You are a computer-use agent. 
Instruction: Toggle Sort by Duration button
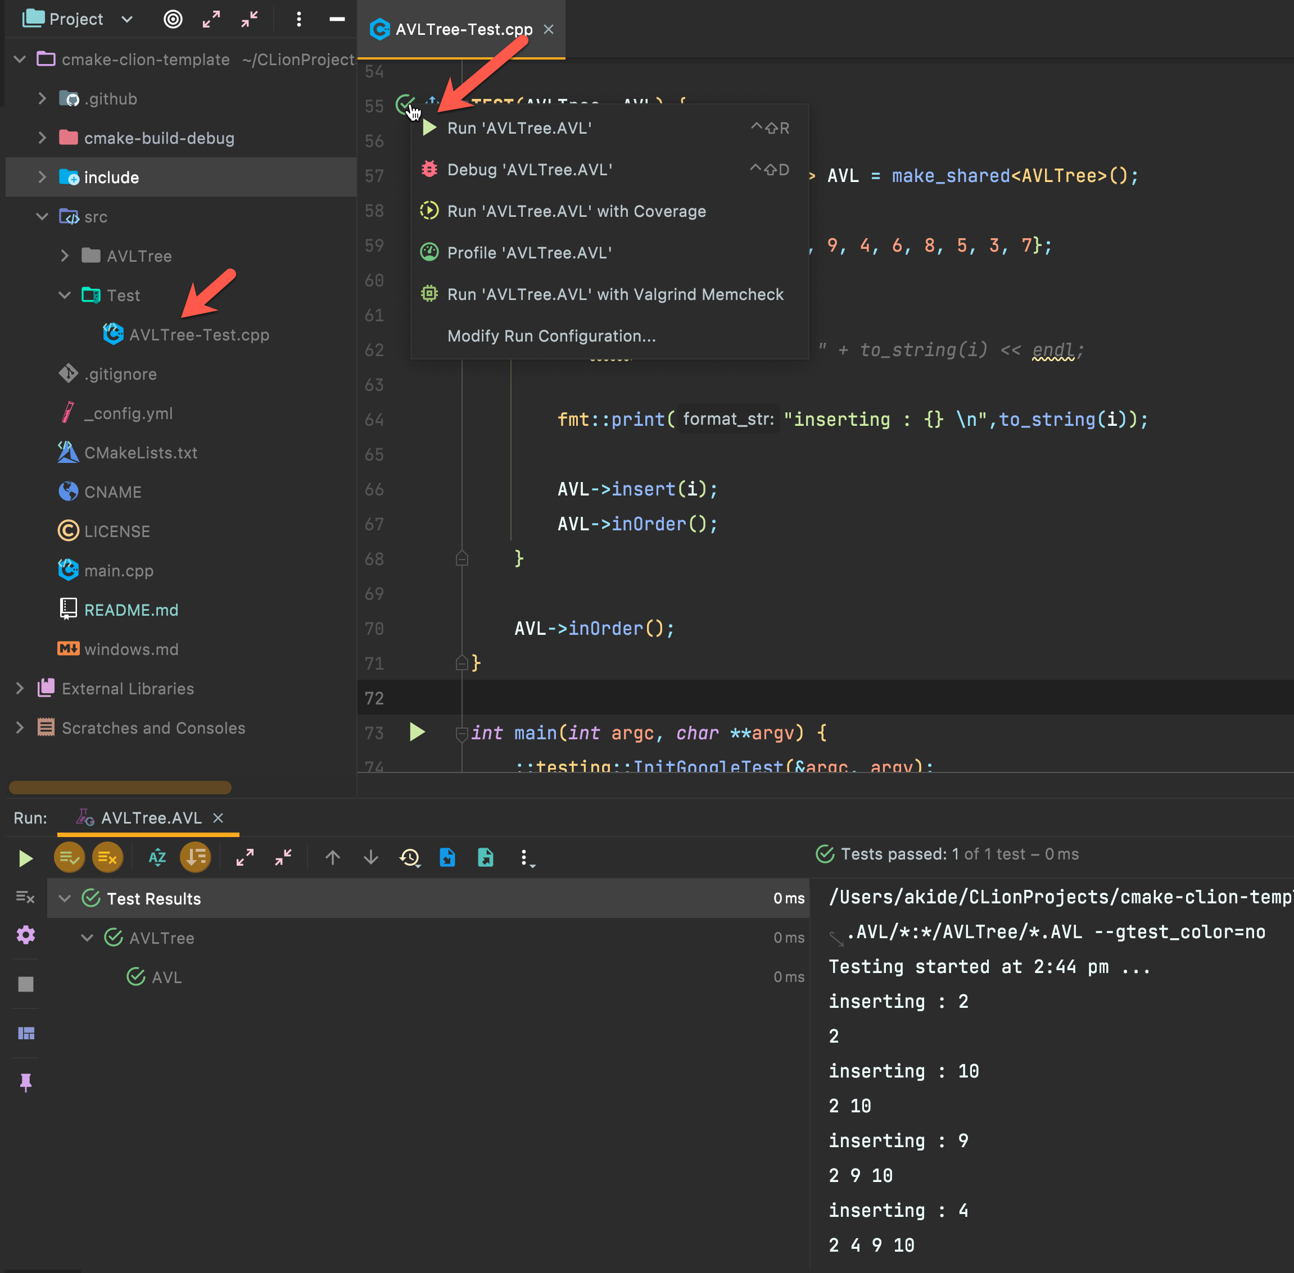coord(196,858)
